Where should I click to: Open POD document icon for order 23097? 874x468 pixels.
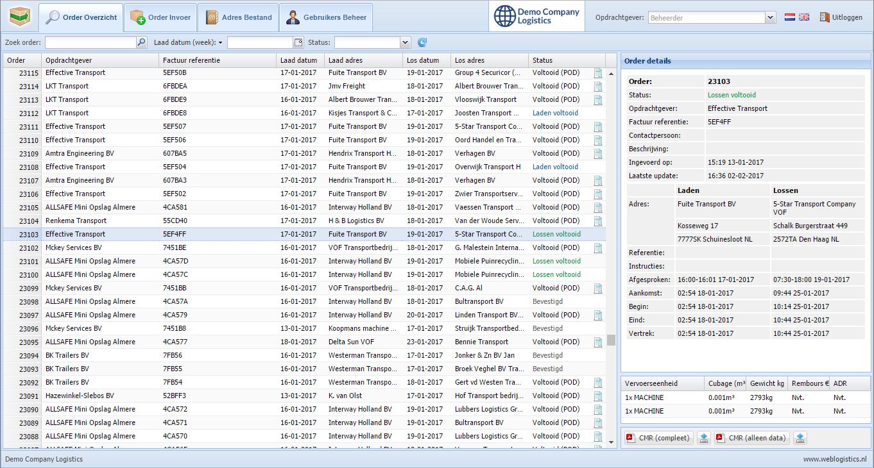pos(598,315)
